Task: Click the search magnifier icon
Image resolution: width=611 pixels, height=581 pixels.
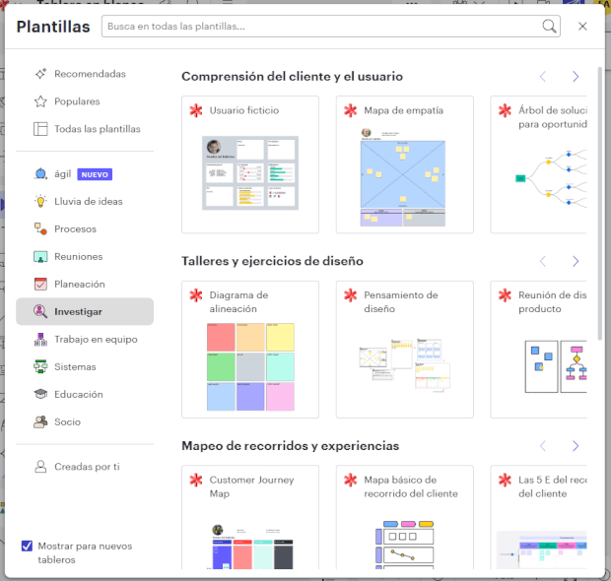Action: [549, 27]
